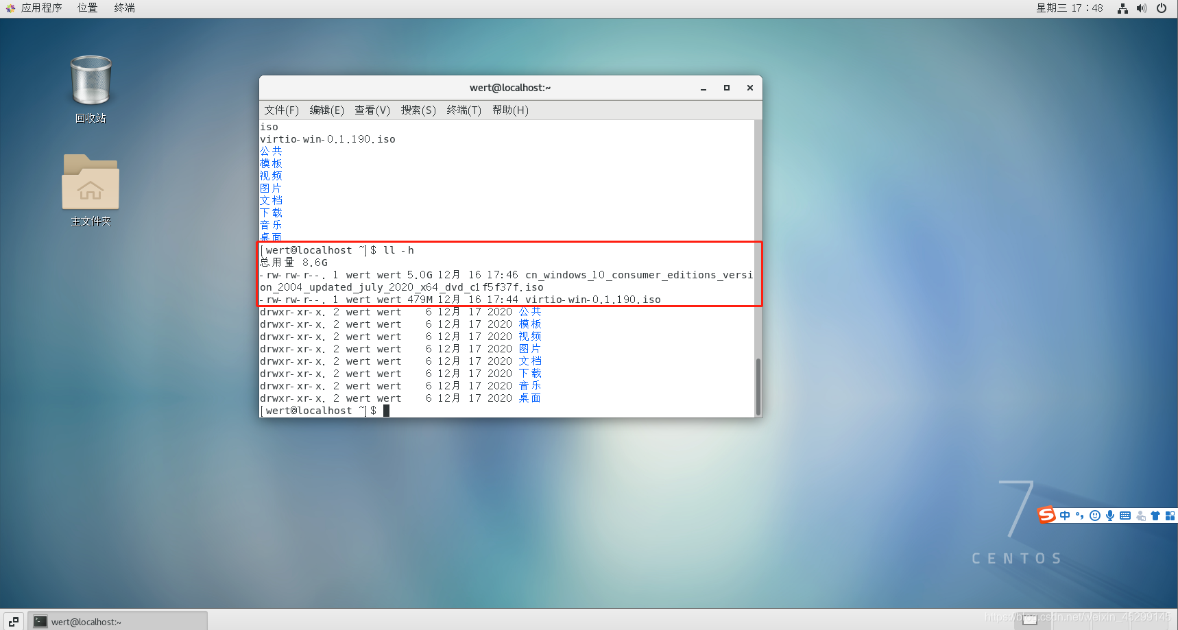
Task: Open the clock 星期三 17:48 in panel
Action: click(x=1070, y=8)
